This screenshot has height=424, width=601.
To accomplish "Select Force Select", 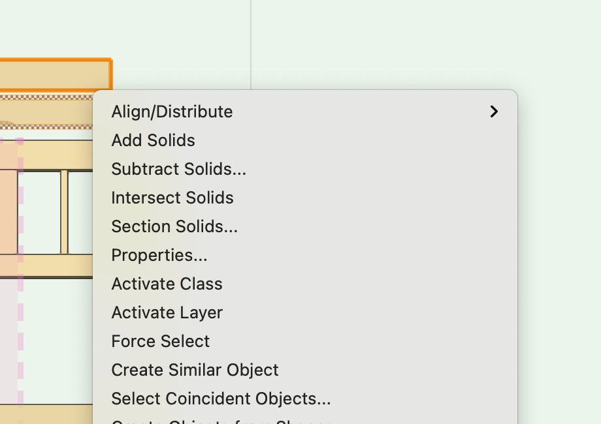I will coord(160,341).
